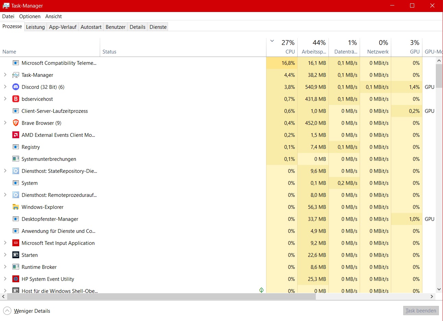Switch to the Dienste tab
Image resolution: width=443 pixels, height=321 pixels.
[158, 27]
